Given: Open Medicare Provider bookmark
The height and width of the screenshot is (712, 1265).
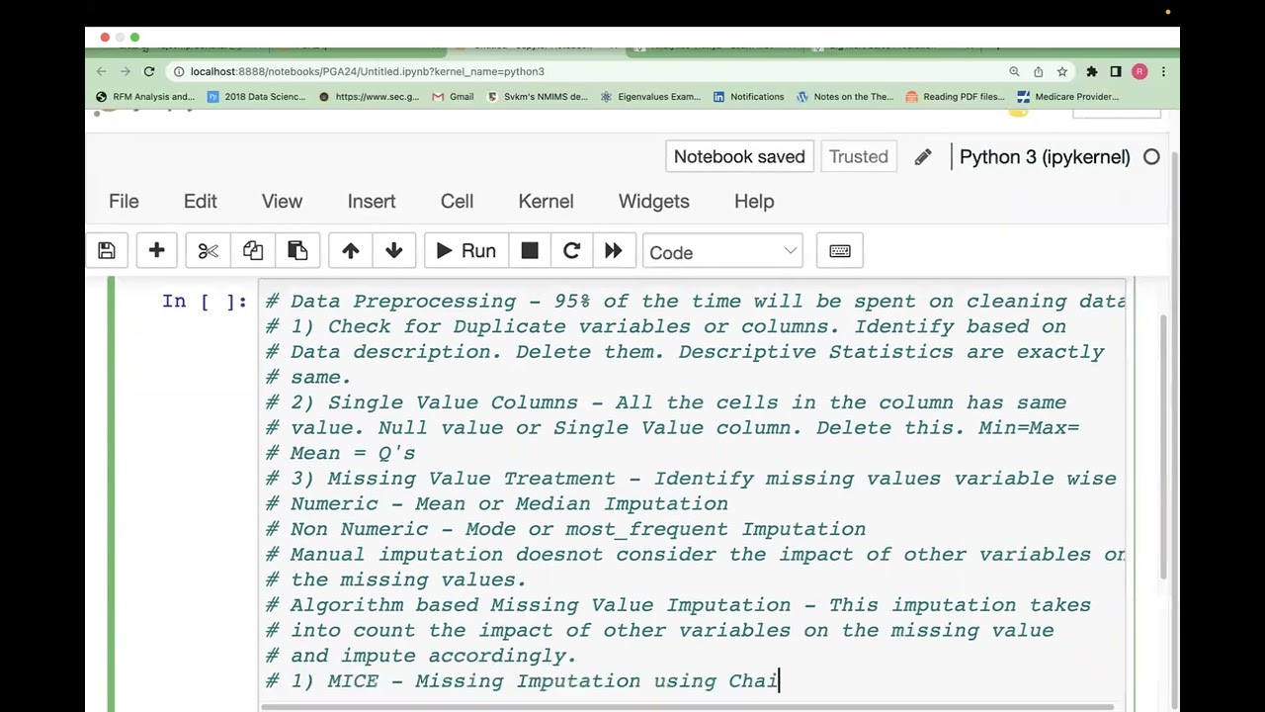Looking at the screenshot, I should 1068,97.
